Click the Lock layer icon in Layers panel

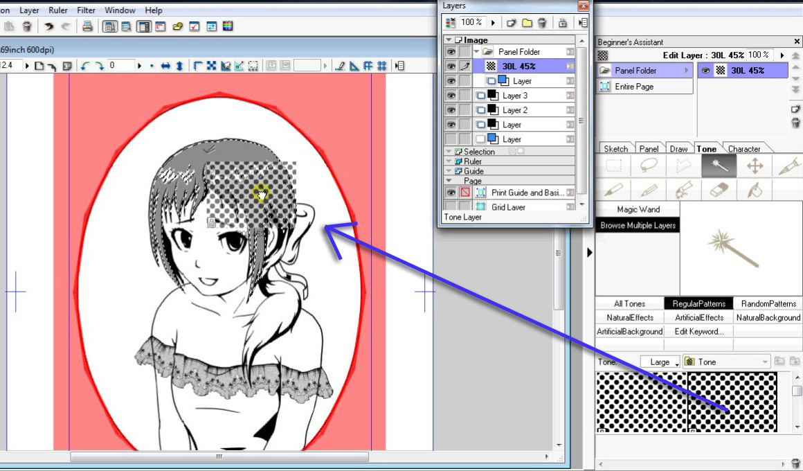[x=562, y=23]
